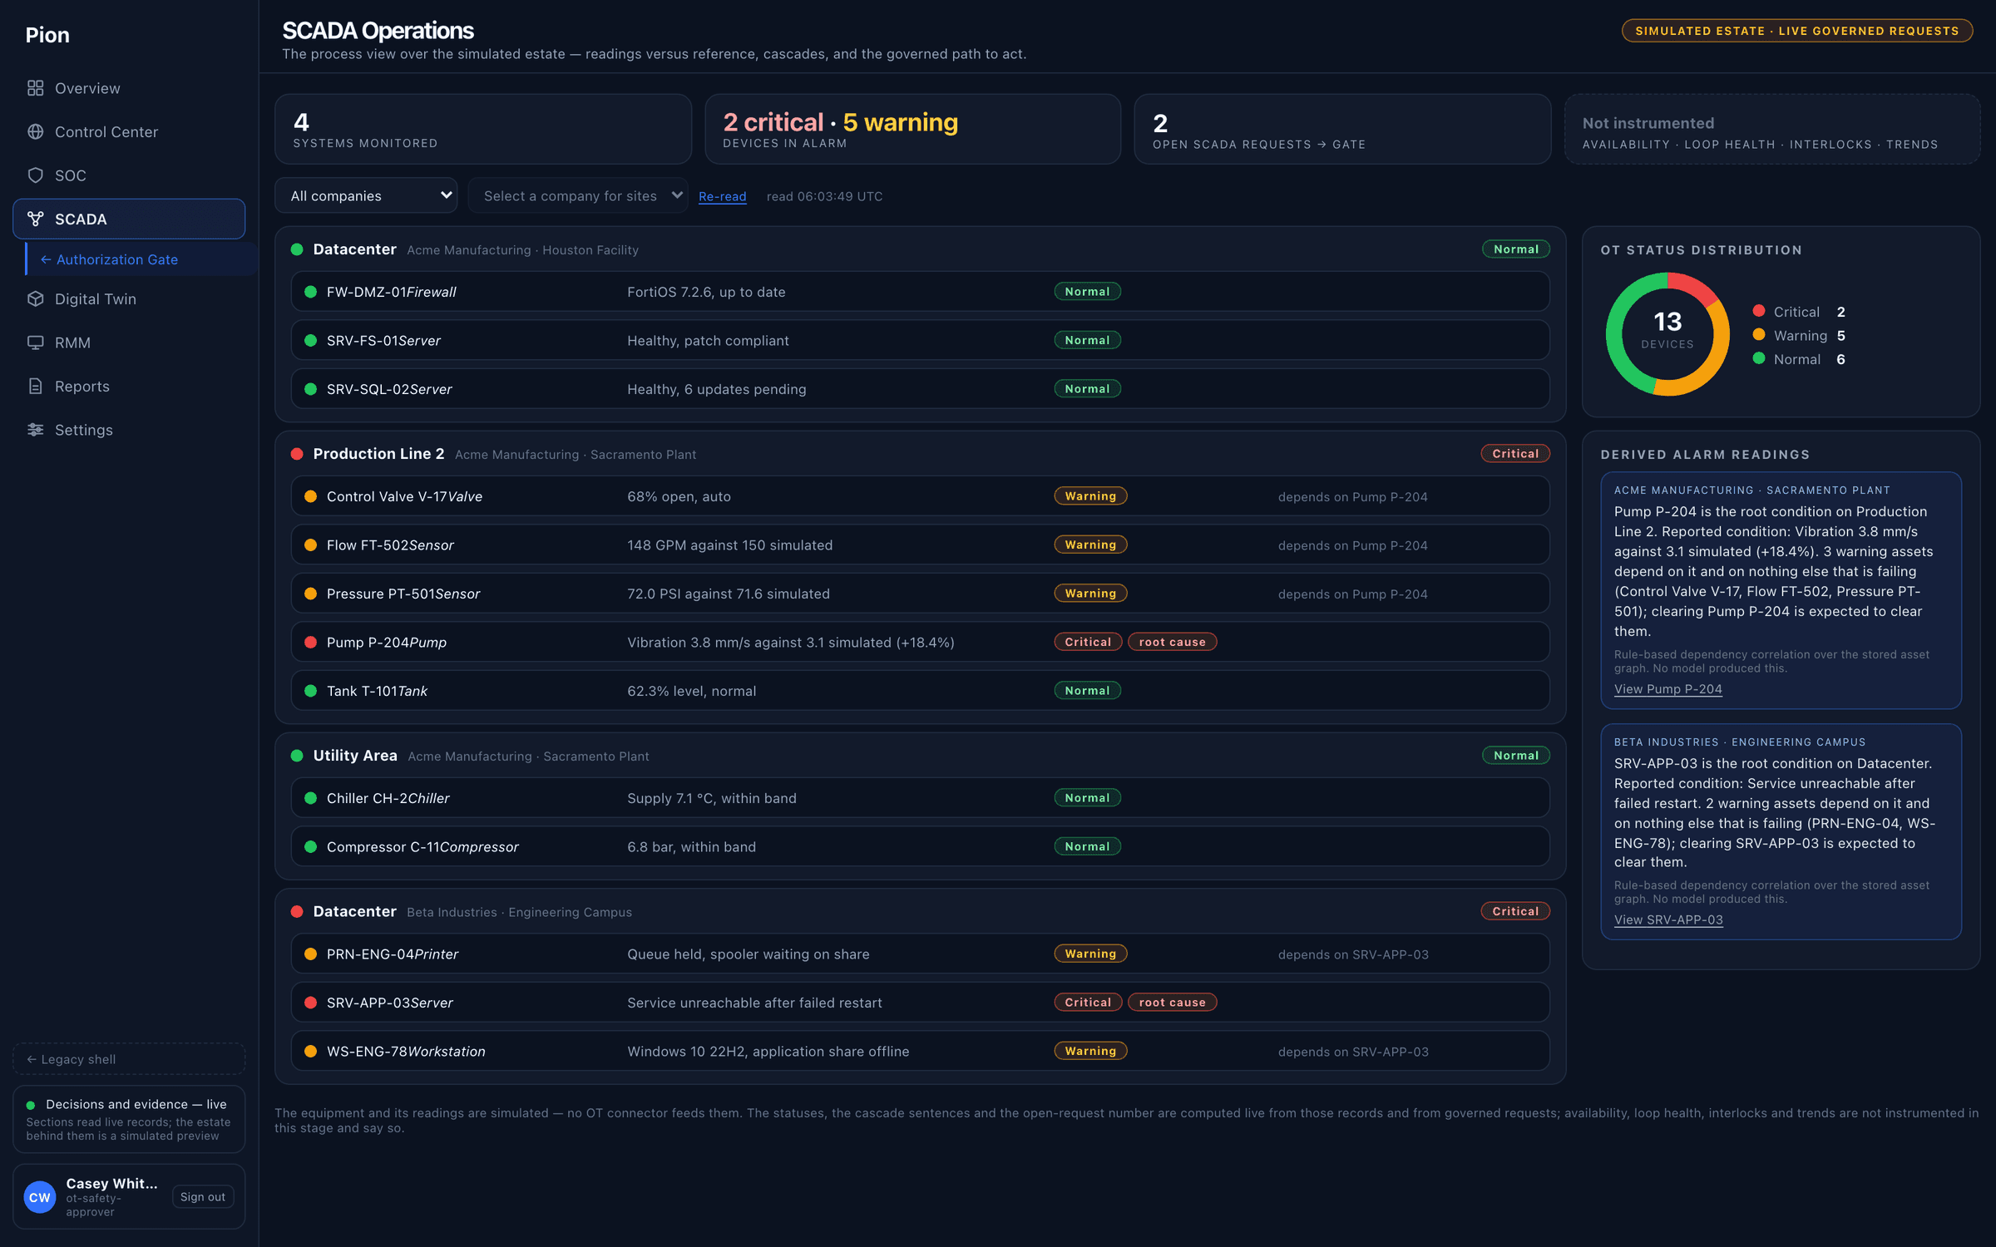
Task: Click the SOC shield icon
Action: point(35,175)
